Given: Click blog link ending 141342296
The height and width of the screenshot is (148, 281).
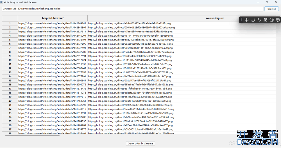Looking at the screenshot, I should coord(52,105).
